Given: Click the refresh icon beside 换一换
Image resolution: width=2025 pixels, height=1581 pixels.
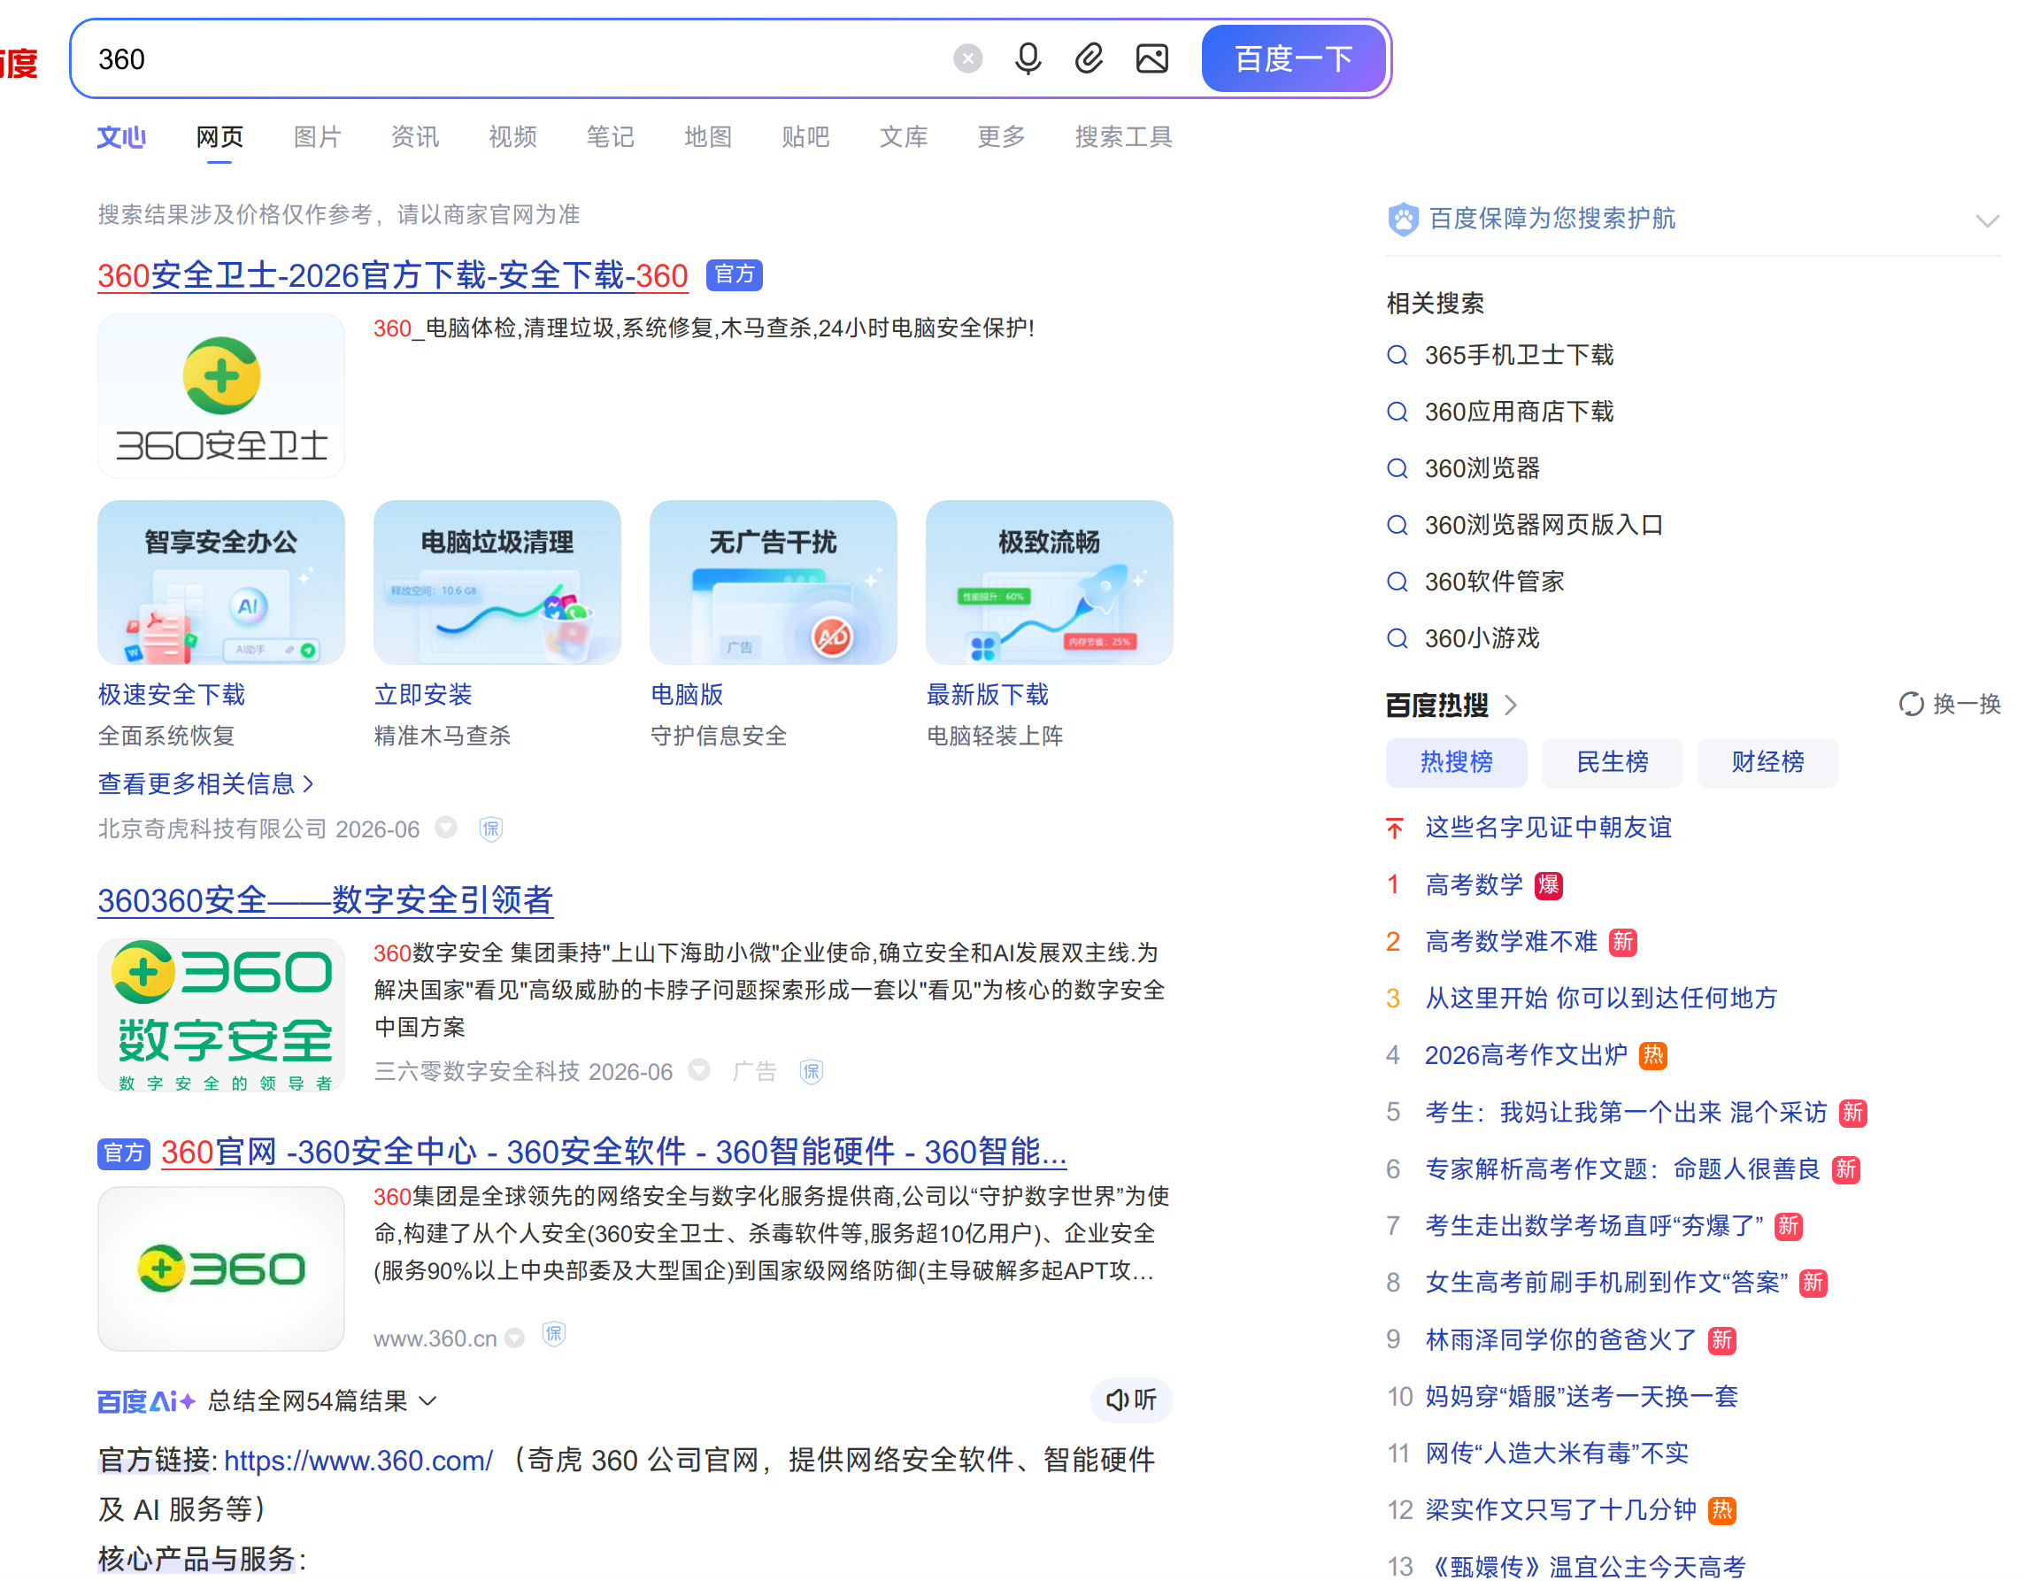Looking at the screenshot, I should 1910,705.
